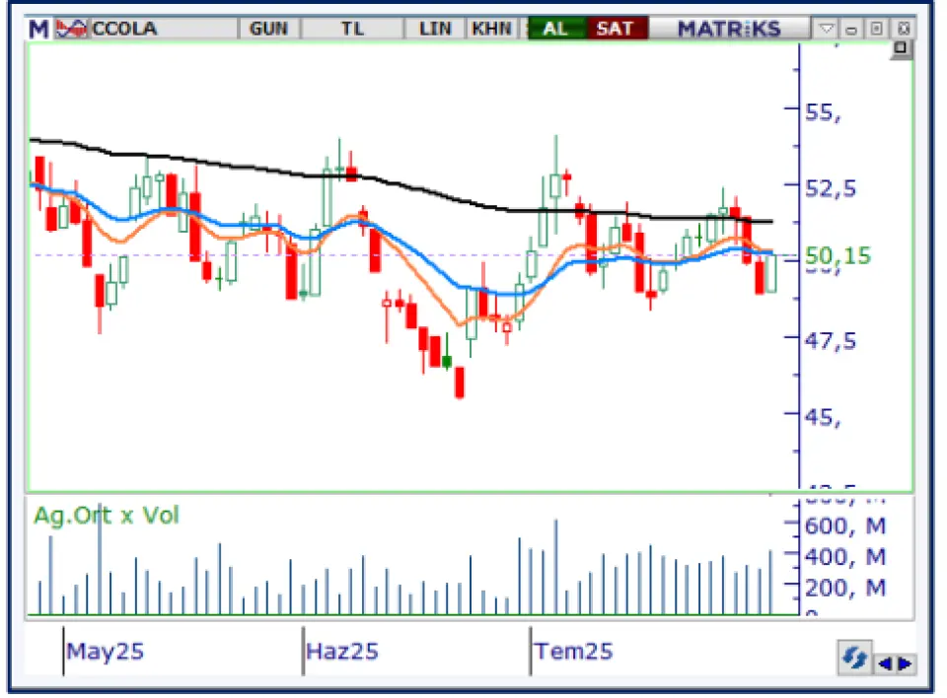This screenshot has height=698, width=947.
Task: Click the 400, M volume axis label
Action: pyautogui.click(x=845, y=557)
